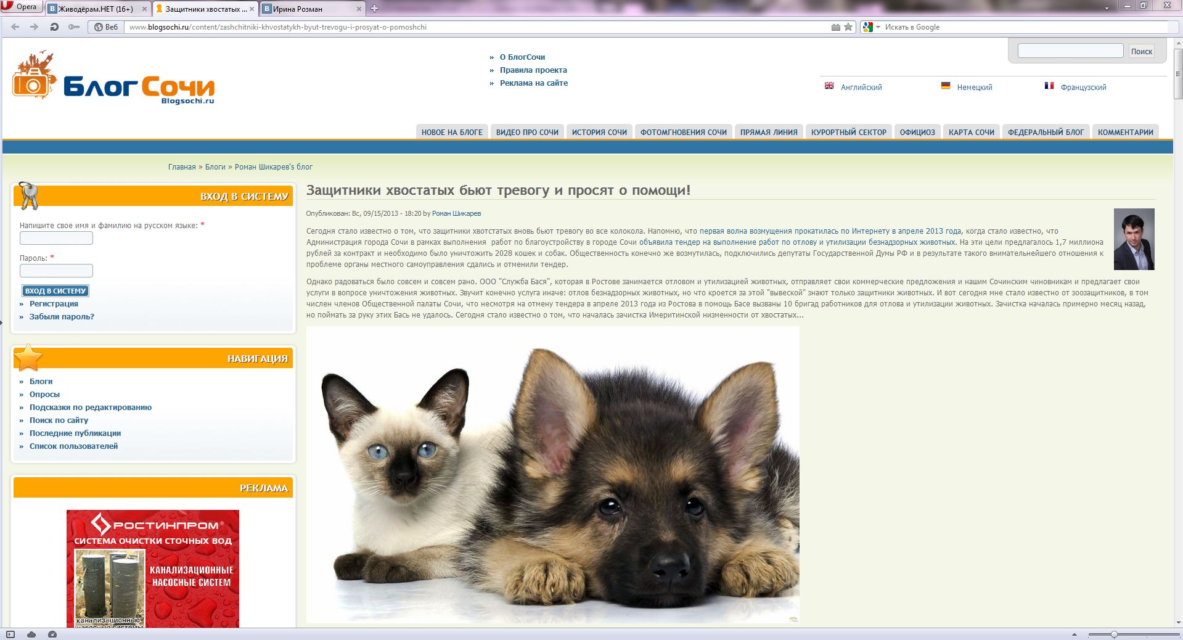The image size is (1183, 640).
Task: Go back to the previous page
Action: coord(15,27)
